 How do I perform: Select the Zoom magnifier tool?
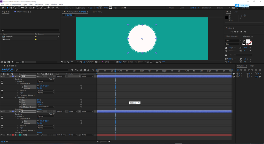click(x=14, y=8)
